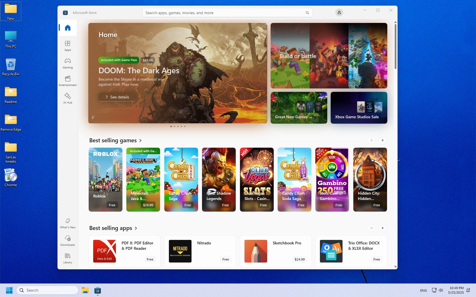The height and width of the screenshot is (297, 476).
Task: Select the first carousel page dot
Action: (171, 126)
